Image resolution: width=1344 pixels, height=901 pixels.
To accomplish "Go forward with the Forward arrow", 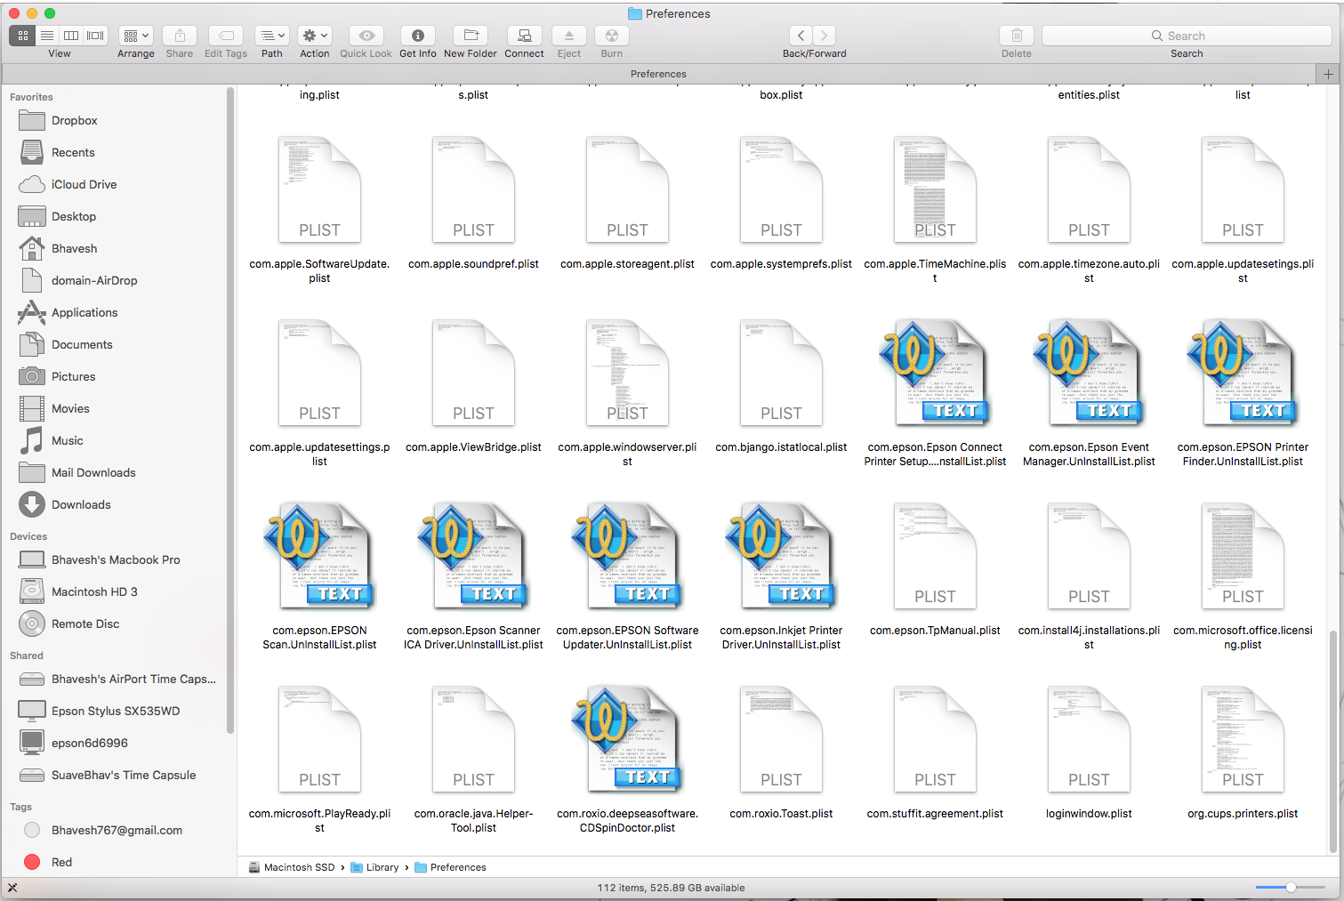I will click(x=825, y=36).
